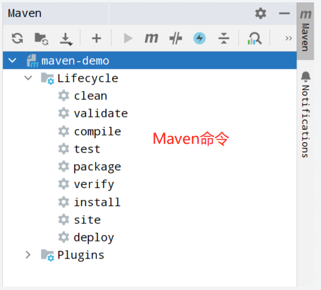Image resolution: width=321 pixels, height=290 pixels.
Task: Generate sources and update folders icon
Action: 41,39
